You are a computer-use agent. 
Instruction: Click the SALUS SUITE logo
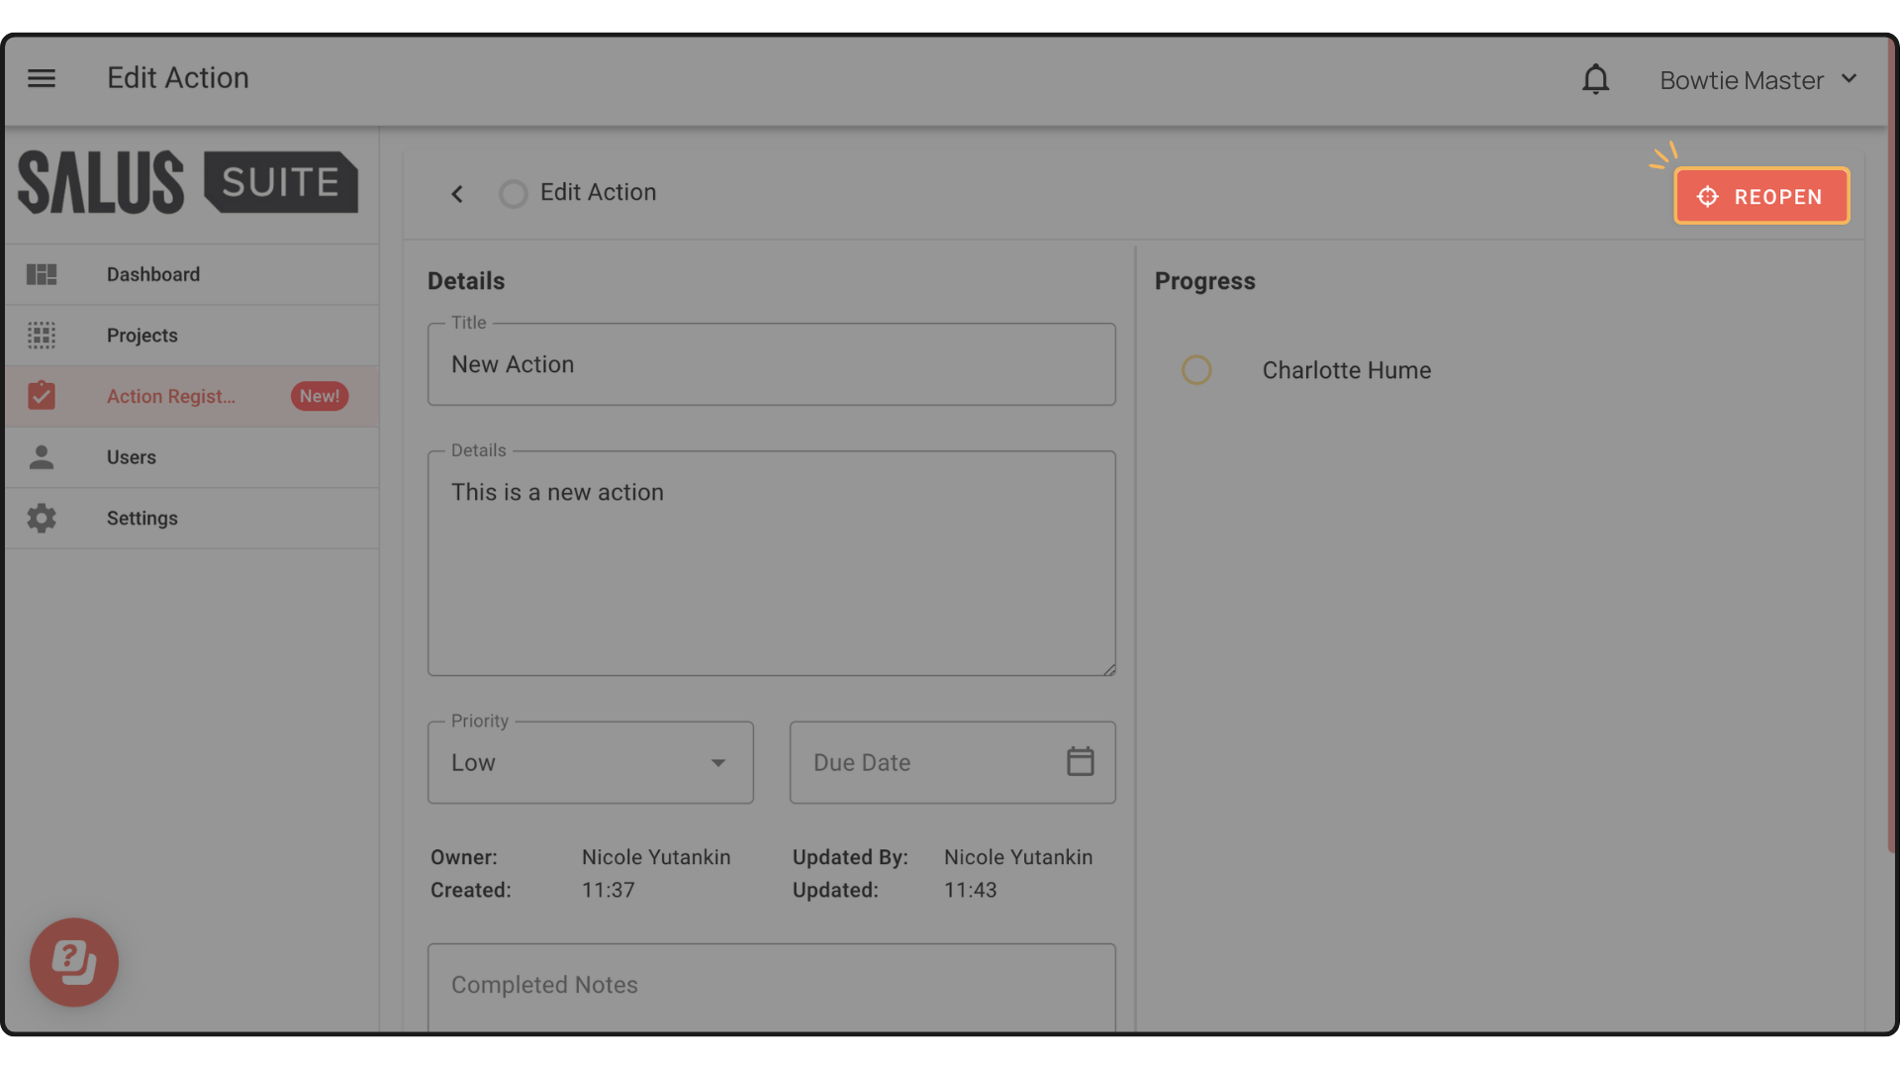click(188, 183)
